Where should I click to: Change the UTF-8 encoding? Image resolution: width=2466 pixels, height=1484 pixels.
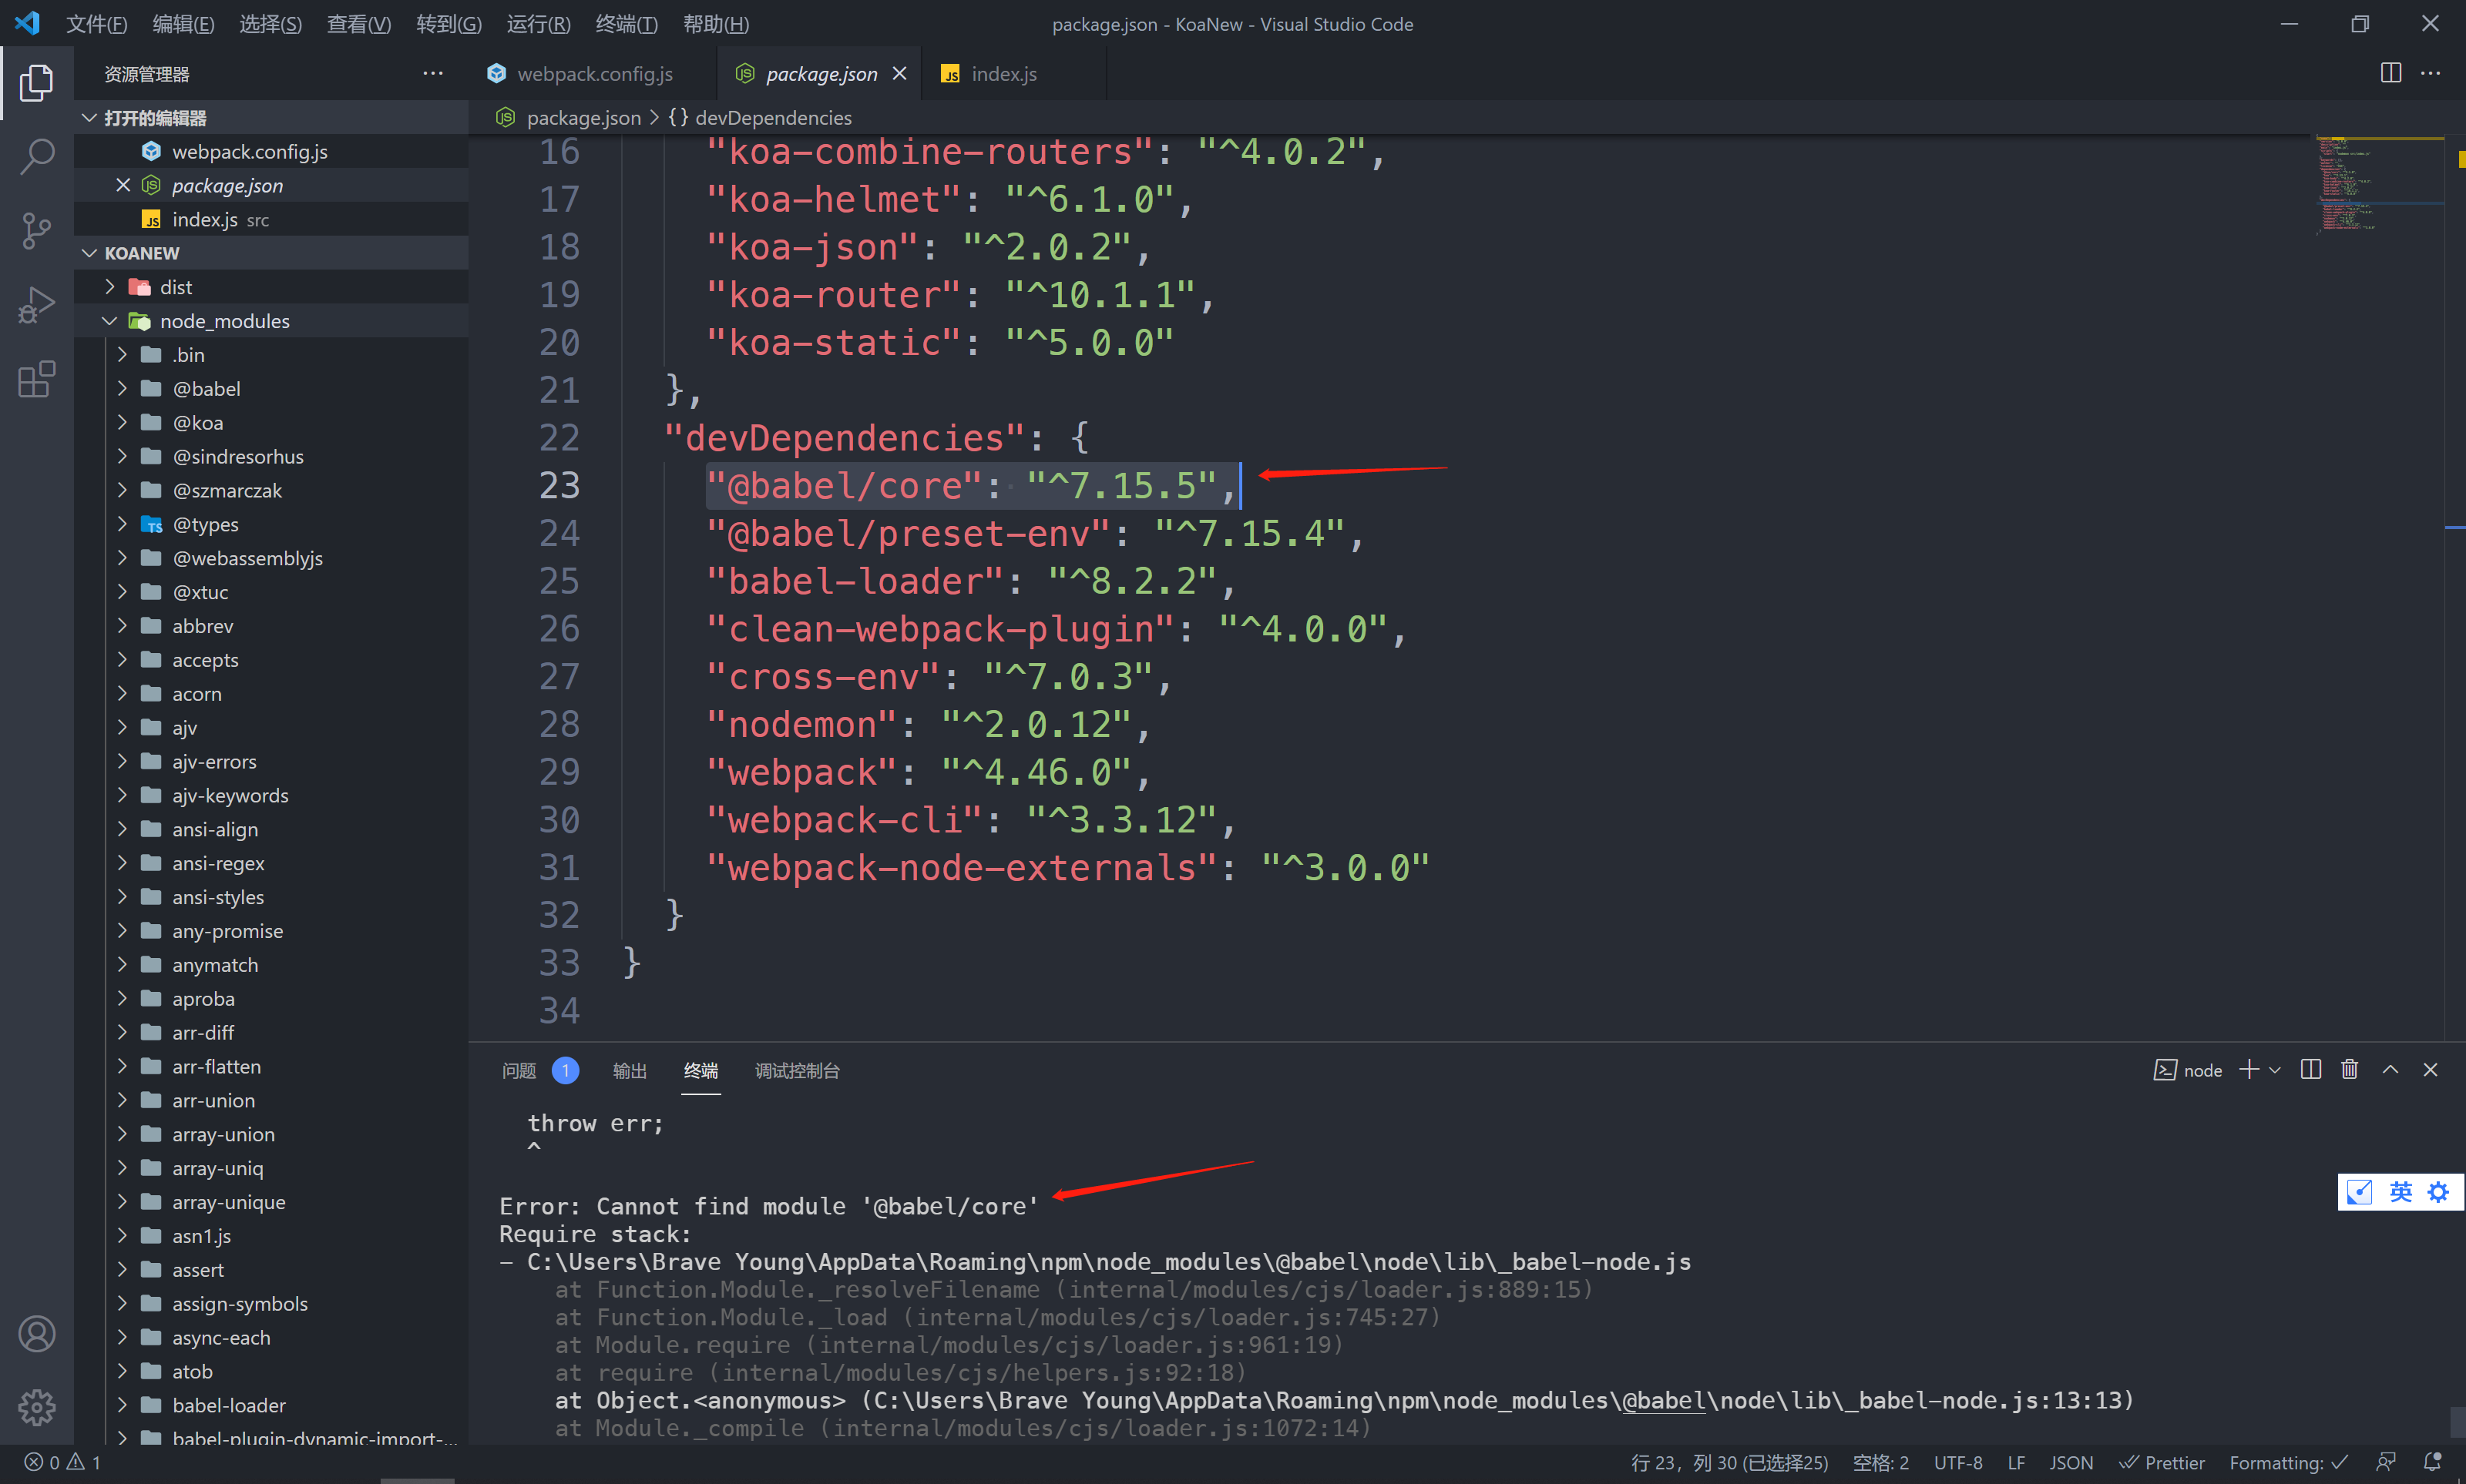coord(1958,1462)
